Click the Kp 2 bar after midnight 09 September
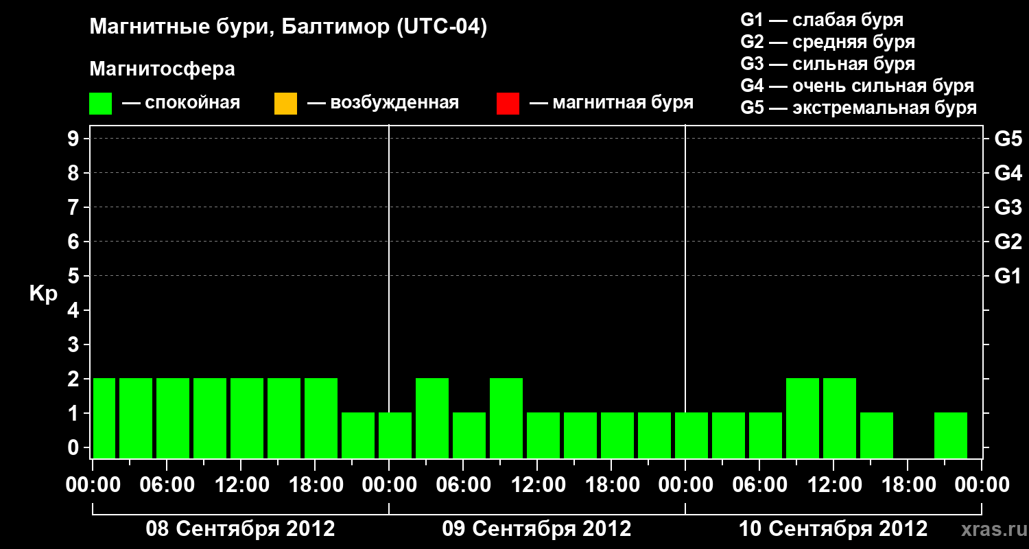Screen dimensions: 1029x549 (432, 418)
